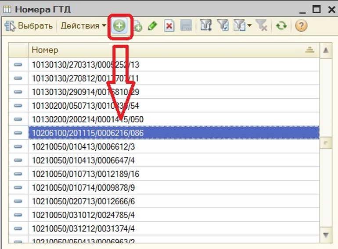Click the Выбрать button

point(29,26)
